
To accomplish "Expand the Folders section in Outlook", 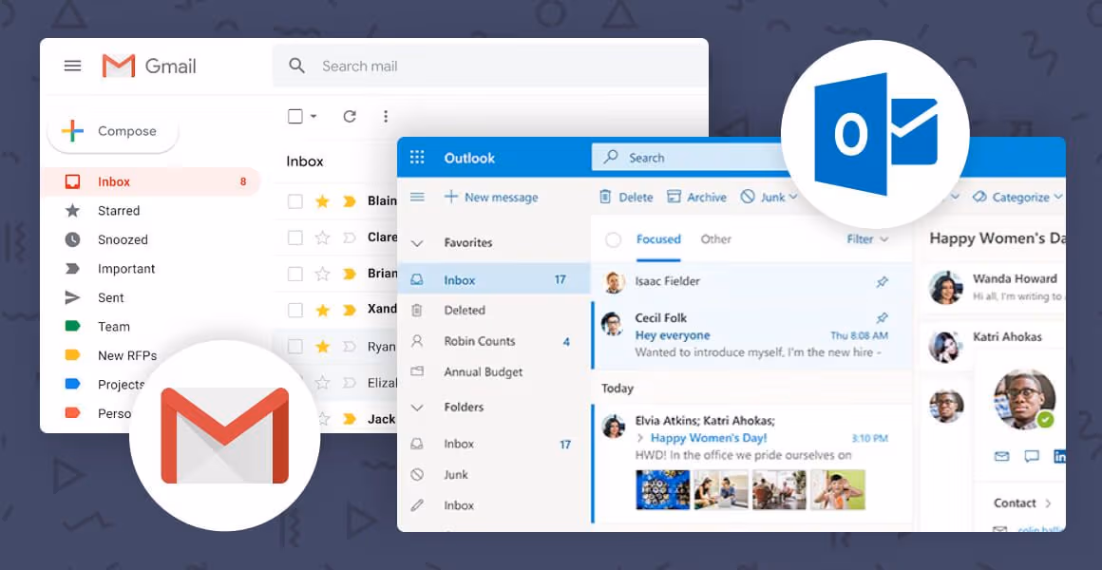I will [x=416, y=407].
